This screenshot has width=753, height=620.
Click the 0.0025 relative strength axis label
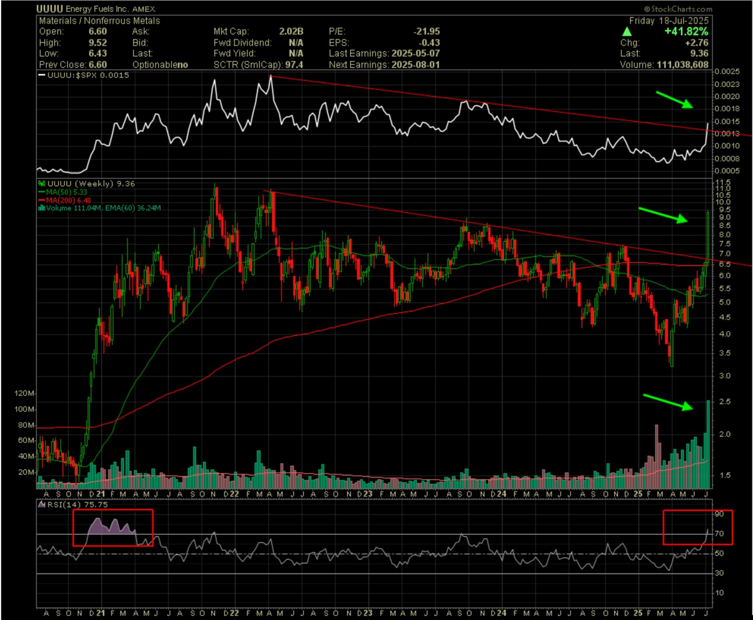click(727, 71)
